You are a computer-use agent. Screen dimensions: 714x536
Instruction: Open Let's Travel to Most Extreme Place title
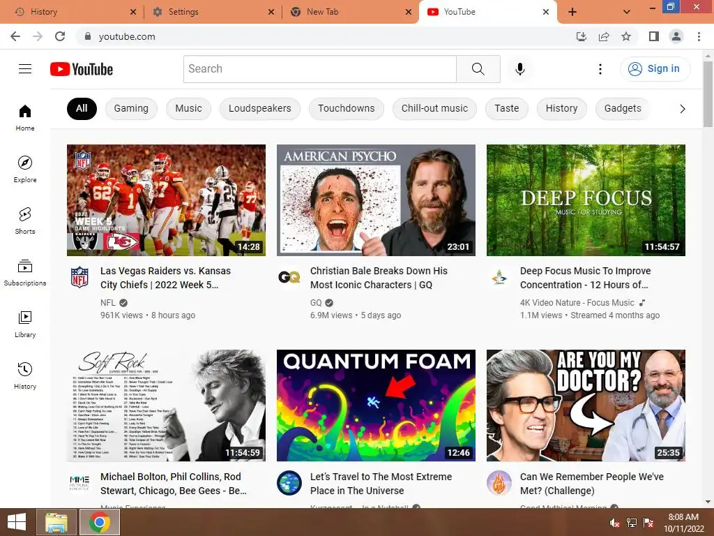381,484
